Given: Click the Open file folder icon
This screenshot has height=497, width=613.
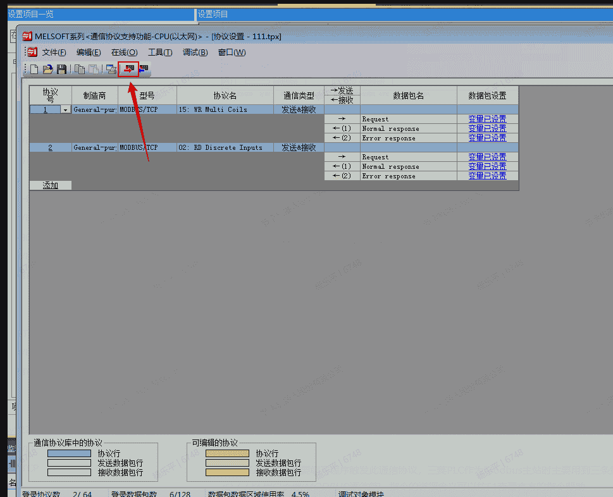Looking at the screenshot, I should coord(47,70).
